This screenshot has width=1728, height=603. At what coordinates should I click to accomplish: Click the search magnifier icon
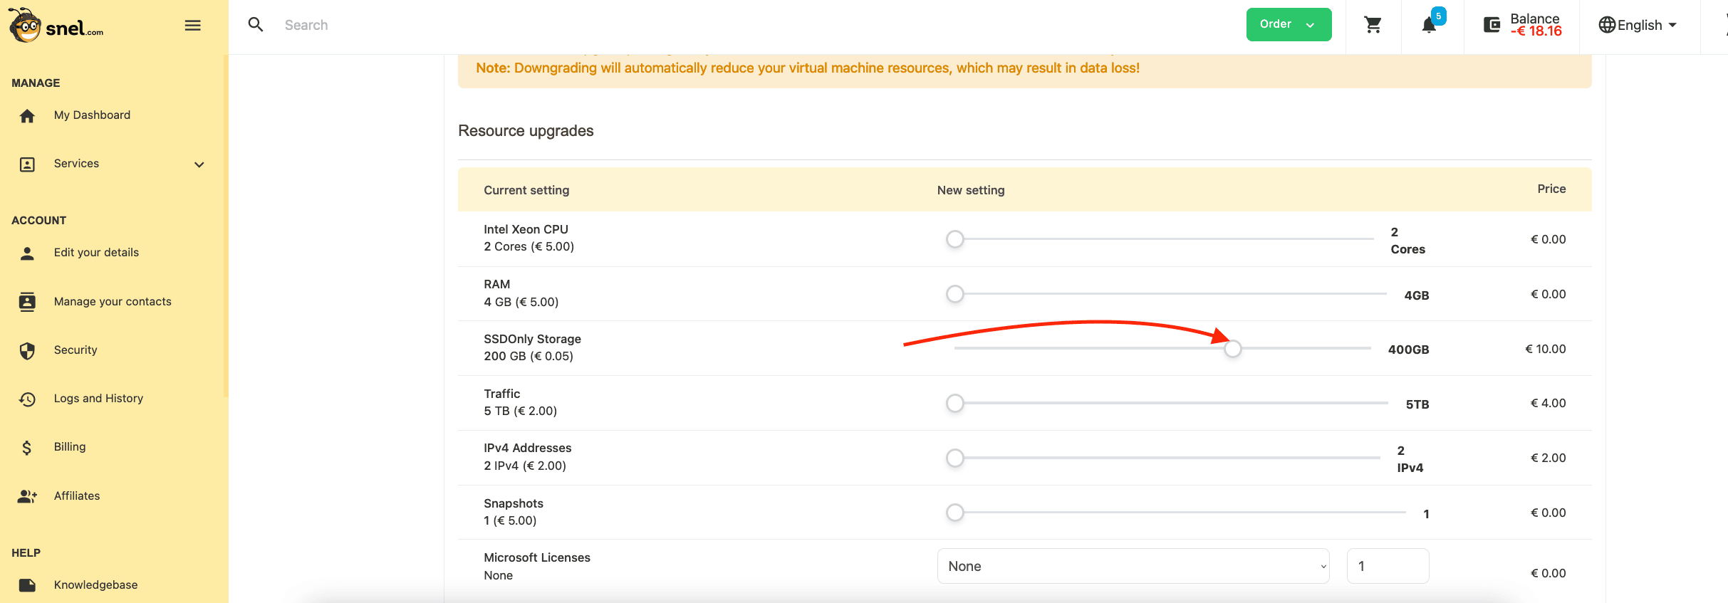[256, 25]
